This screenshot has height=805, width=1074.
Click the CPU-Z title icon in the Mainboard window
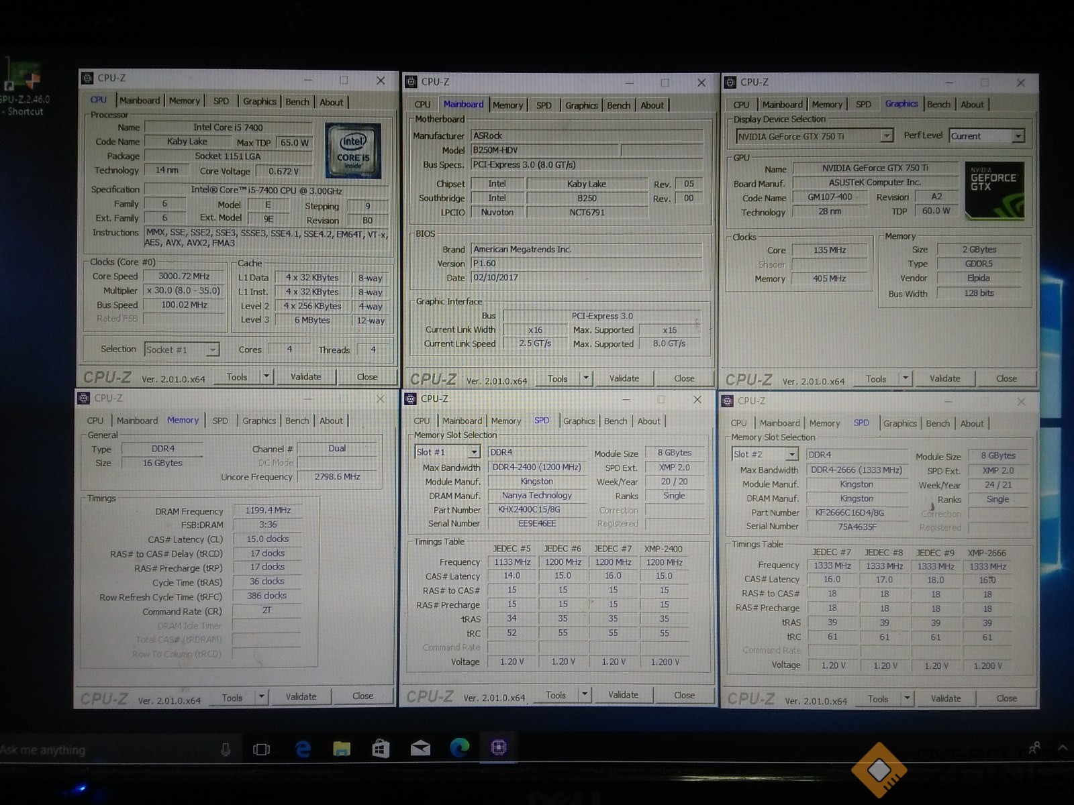pyautogui.click(x=411, y=82)
